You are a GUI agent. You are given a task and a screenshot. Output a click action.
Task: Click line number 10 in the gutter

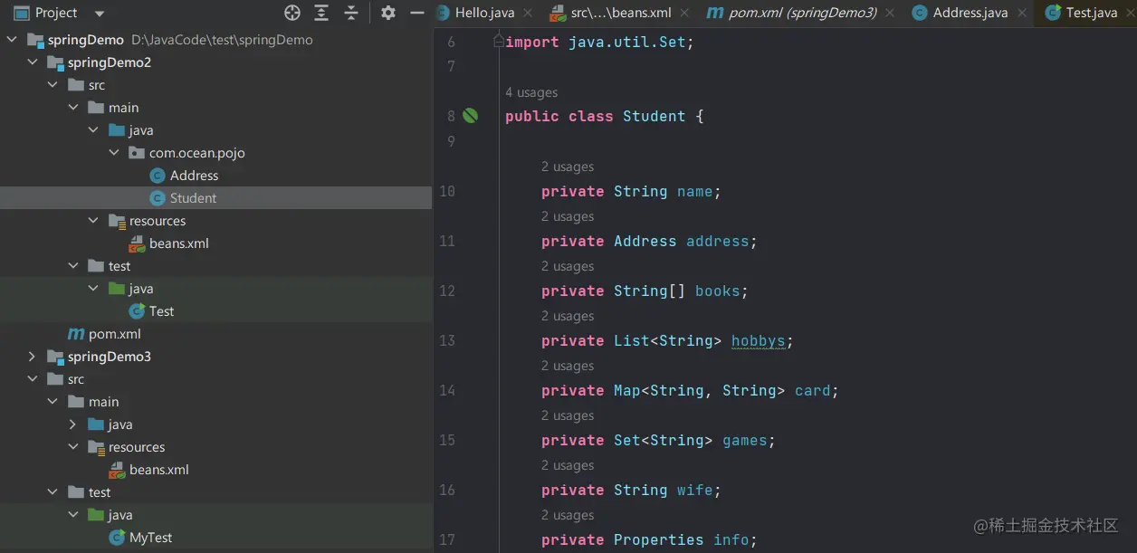tap(447, 192)
